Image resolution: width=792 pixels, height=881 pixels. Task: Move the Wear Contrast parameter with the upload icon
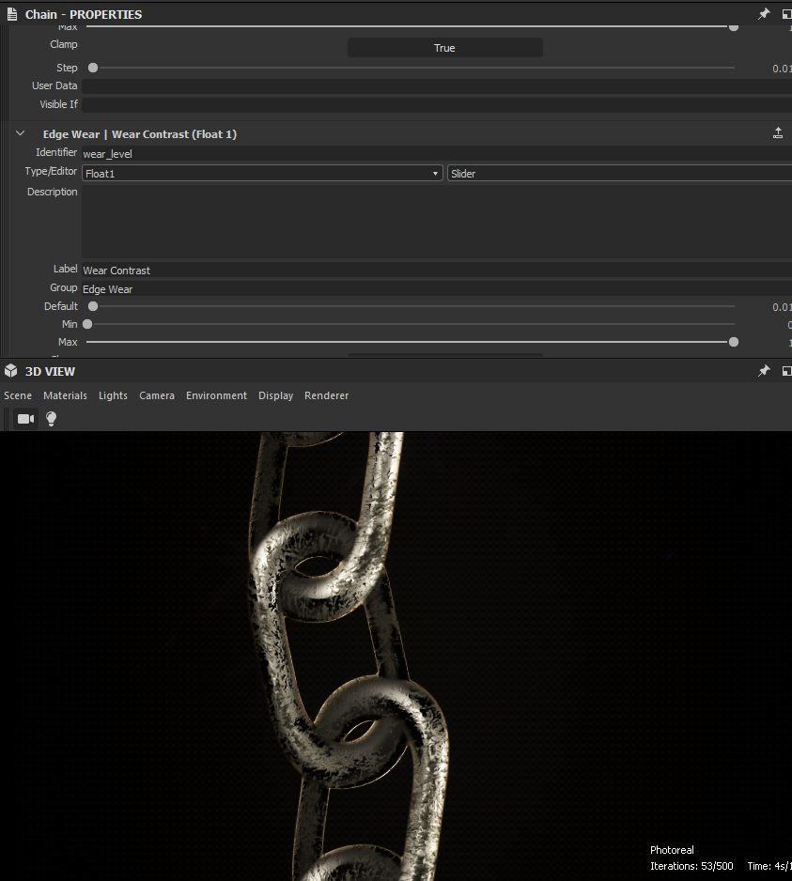point(778,133)
